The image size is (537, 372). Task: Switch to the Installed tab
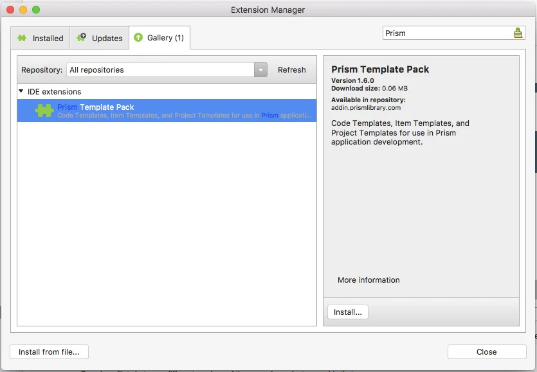pos(41,38)
